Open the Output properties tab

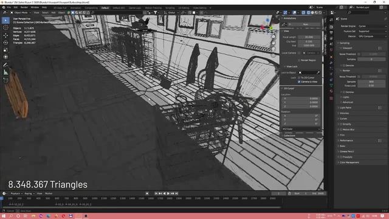tap(331, 32)
